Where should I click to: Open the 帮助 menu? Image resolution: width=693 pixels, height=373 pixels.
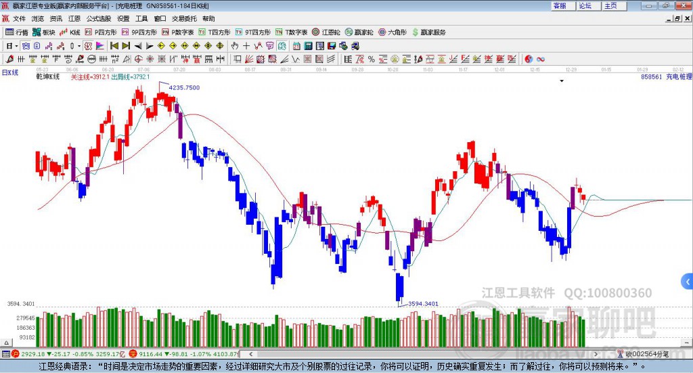pyautogui.click(x=208, y=18)
